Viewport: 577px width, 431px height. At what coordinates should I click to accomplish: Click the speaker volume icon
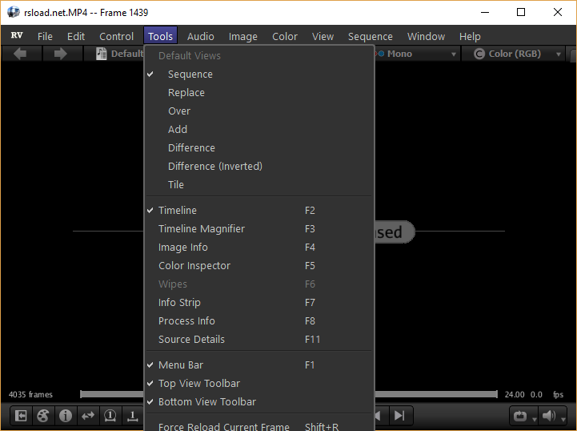click(549, 417)
